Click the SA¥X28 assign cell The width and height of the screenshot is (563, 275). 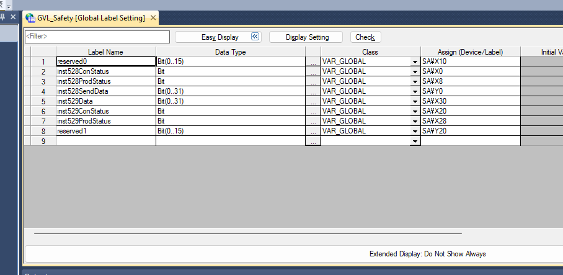pos(471,121)
